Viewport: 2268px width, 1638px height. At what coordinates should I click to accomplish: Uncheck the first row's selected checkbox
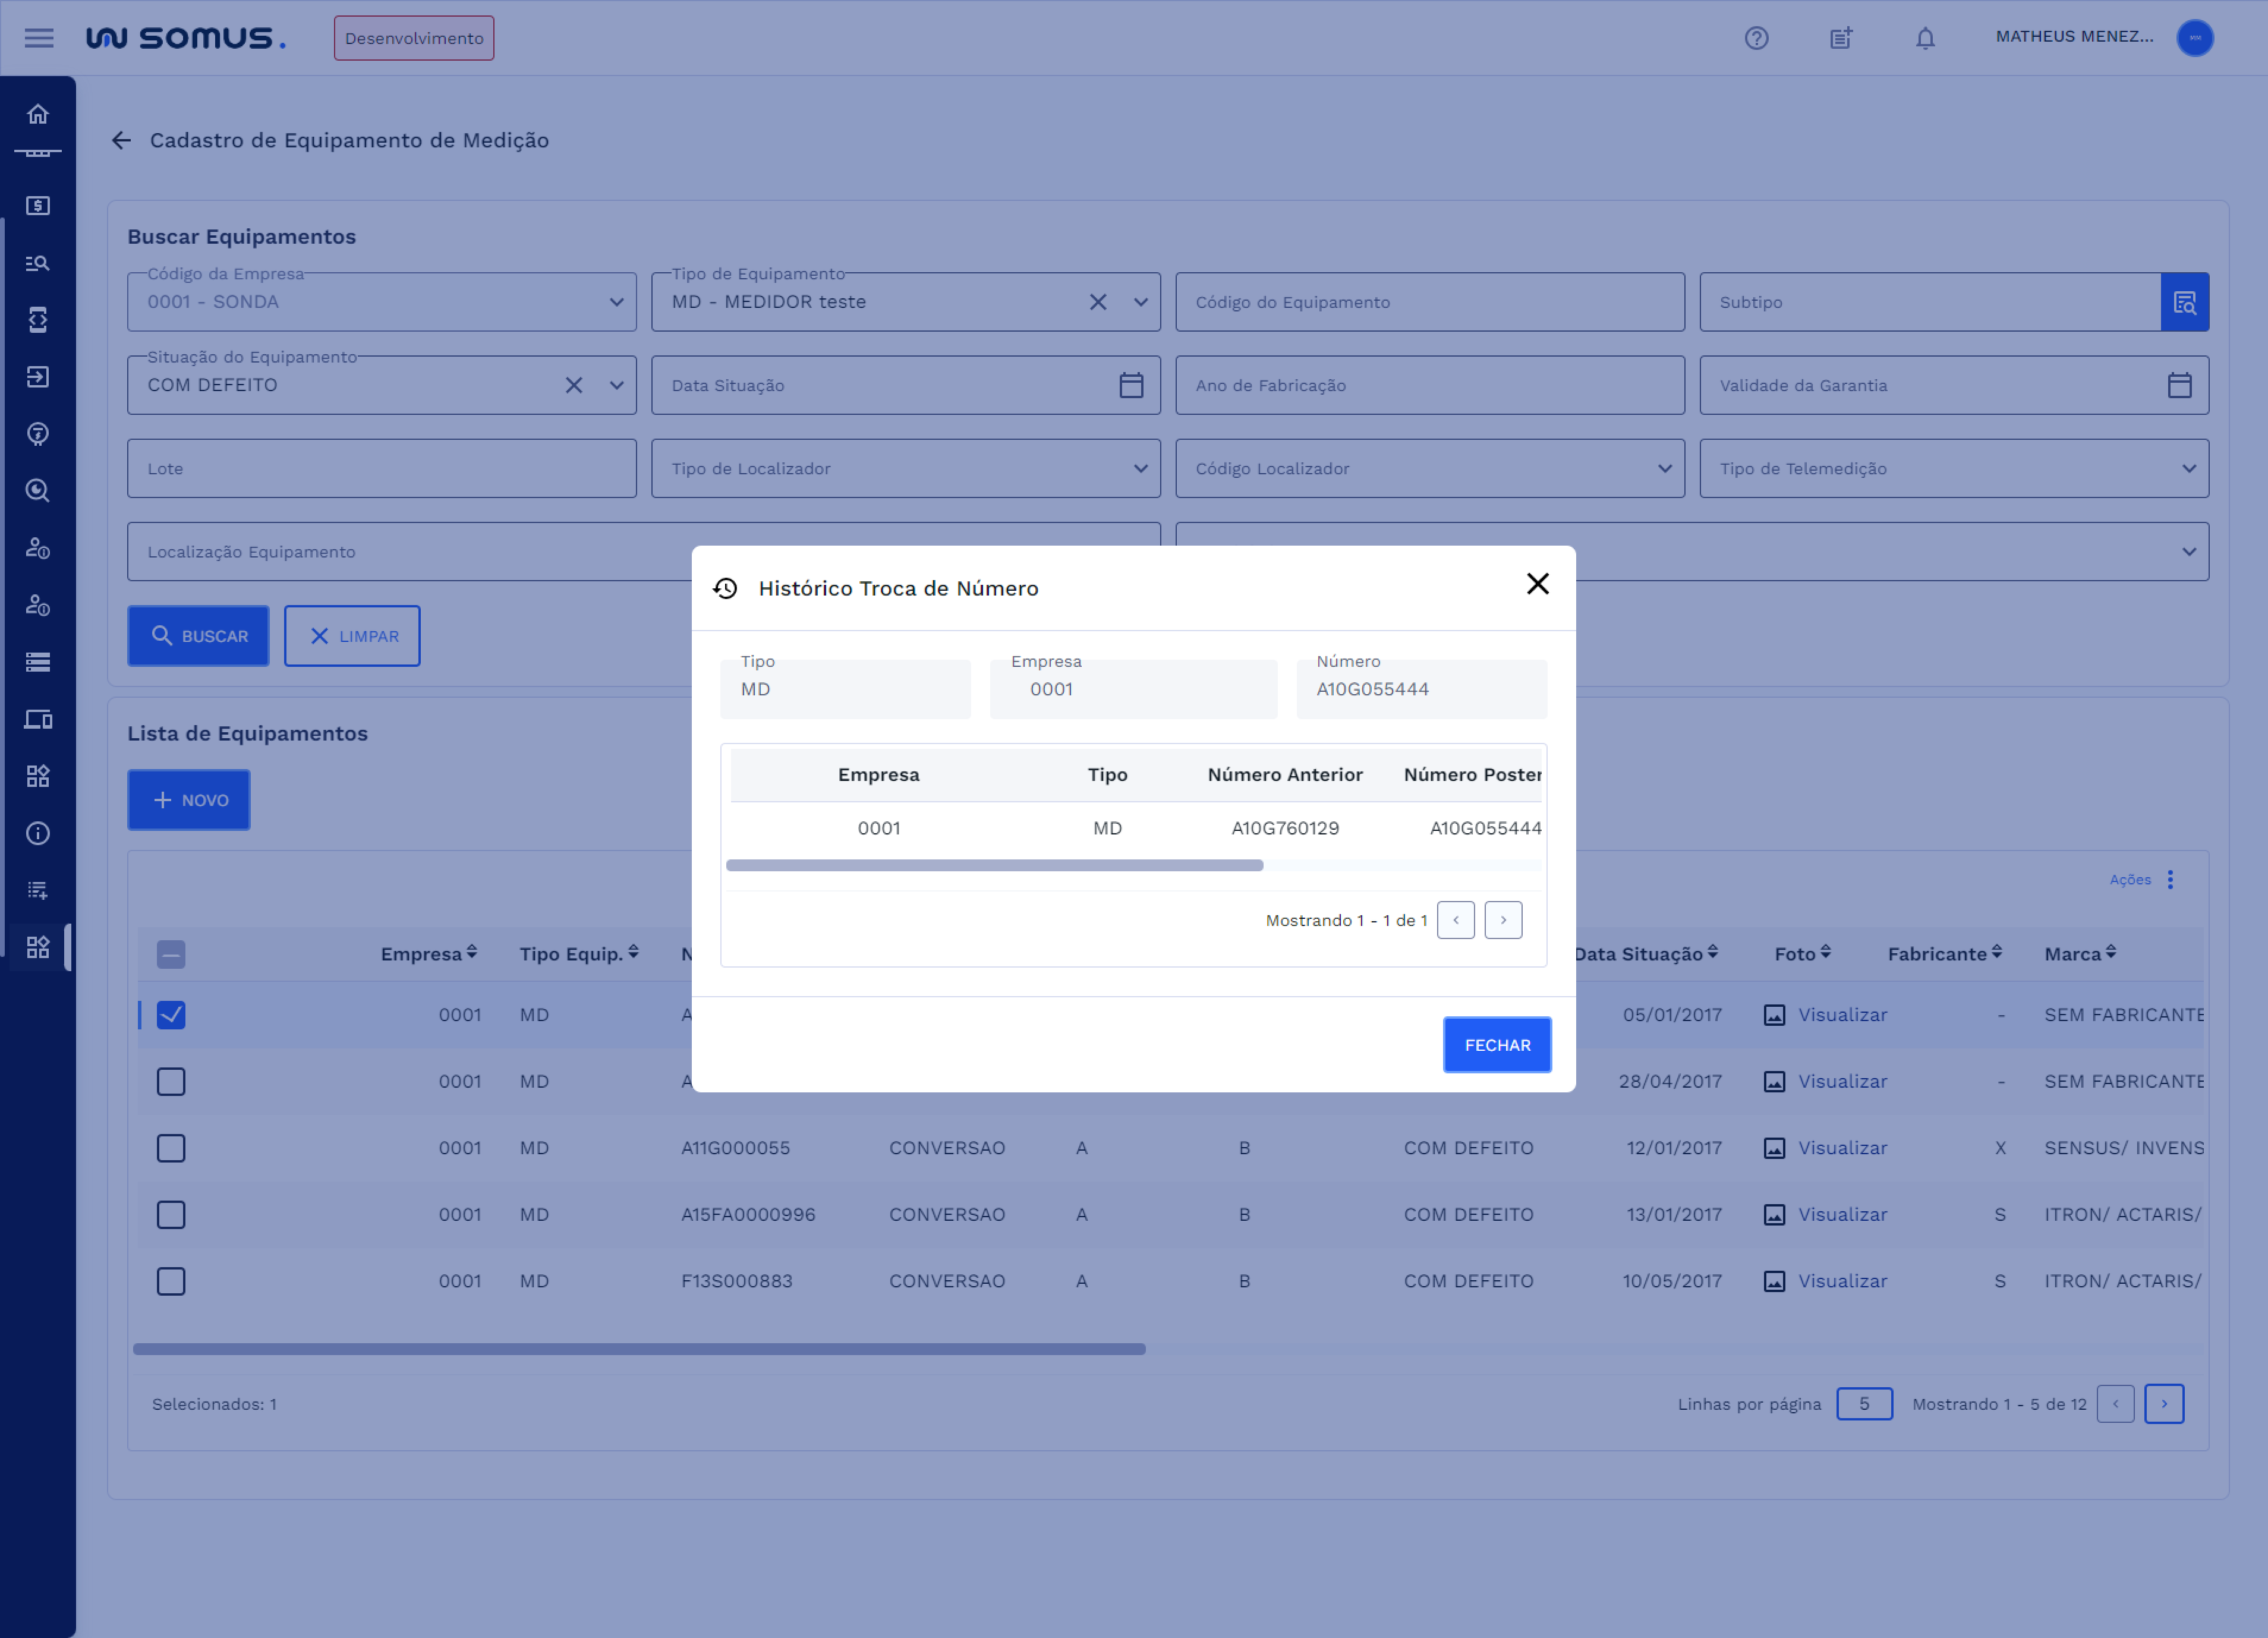(171, 1014)
